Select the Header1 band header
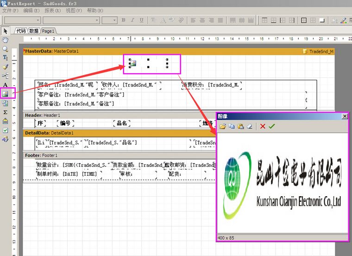Image resolution: width=352 pixels, height=256 pixels. (x=119, y=115)
